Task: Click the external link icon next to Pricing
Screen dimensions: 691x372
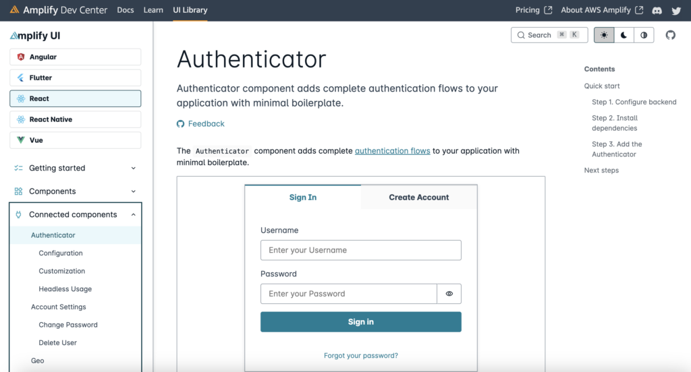Action: point(548,9)
